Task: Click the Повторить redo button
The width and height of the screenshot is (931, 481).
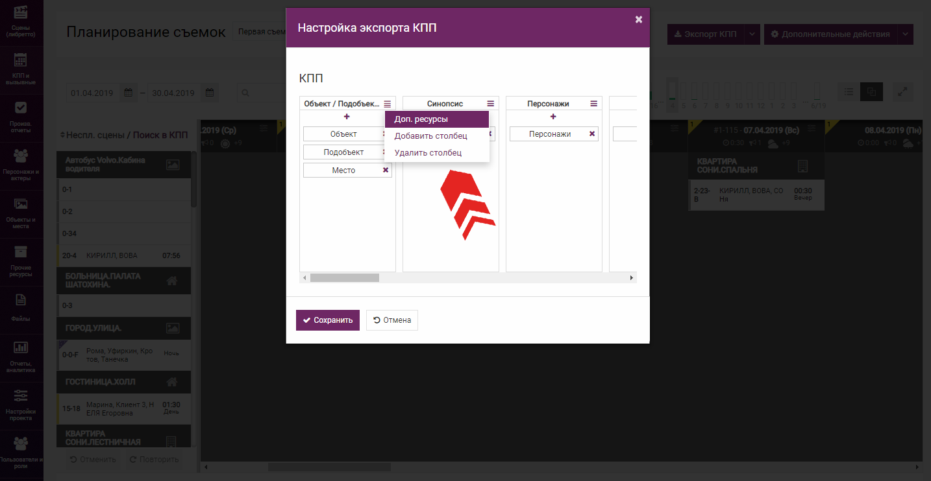Action: [x=154, y=460]
